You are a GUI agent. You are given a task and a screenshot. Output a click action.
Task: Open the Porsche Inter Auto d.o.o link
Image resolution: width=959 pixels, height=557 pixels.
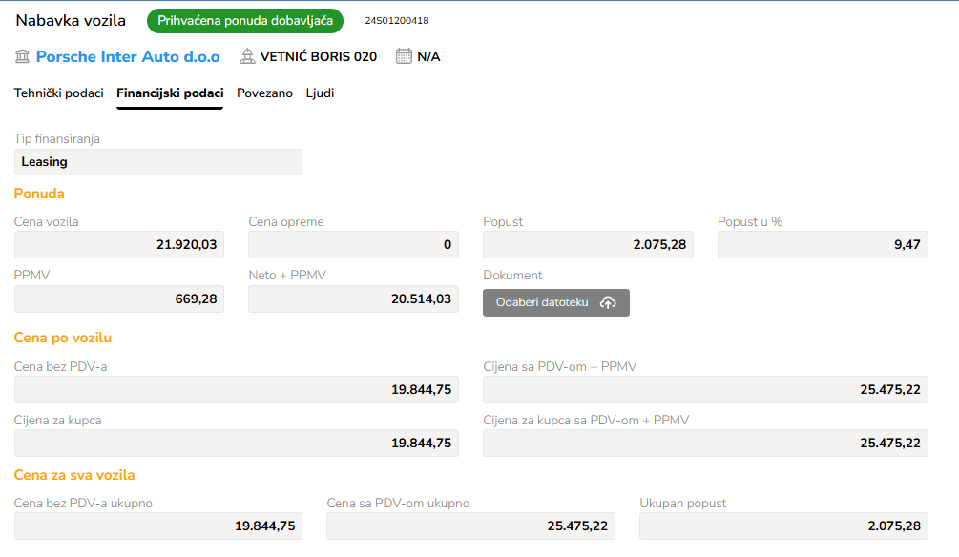pos(128,57)
